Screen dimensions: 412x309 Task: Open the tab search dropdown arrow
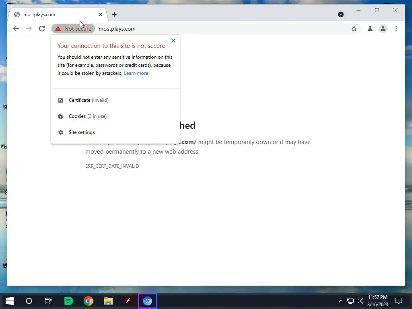(341, 14)
